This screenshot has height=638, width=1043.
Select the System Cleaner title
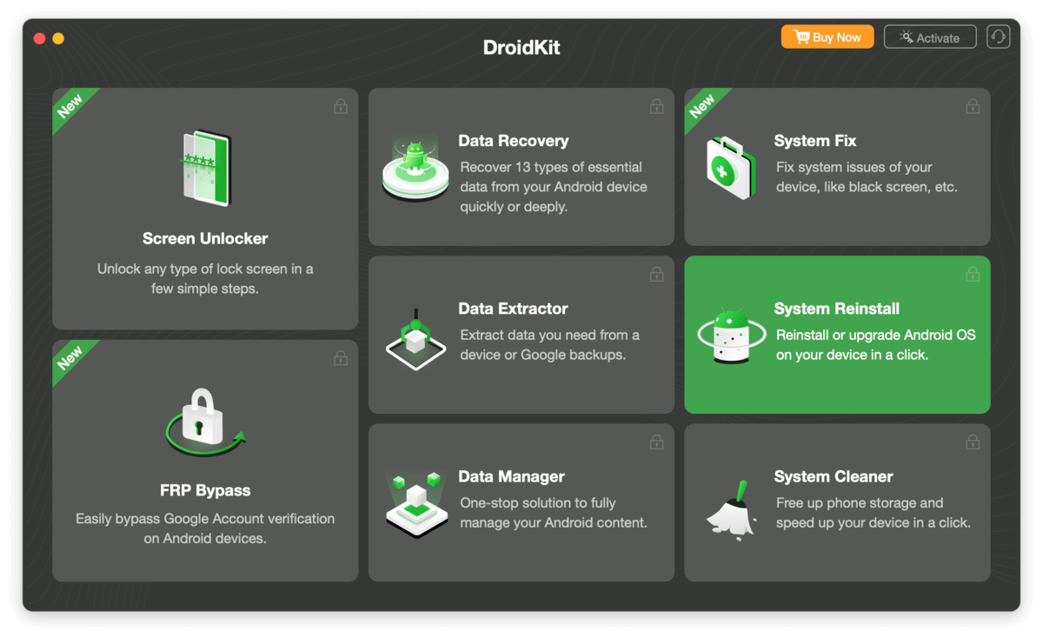coord(834,476)
